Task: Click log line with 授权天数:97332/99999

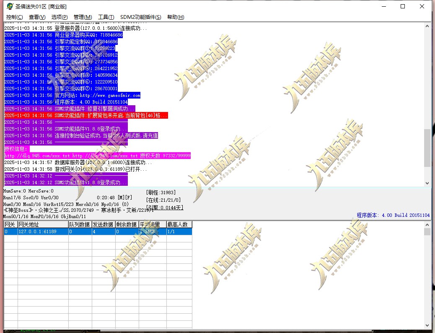Action: (97, 156)
